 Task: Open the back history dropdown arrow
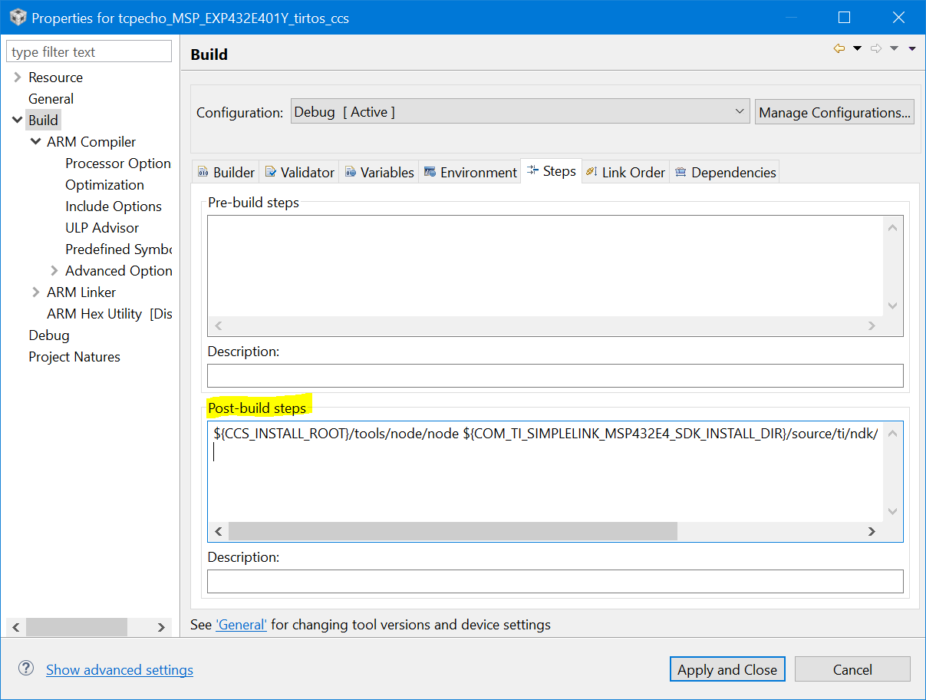858,49
